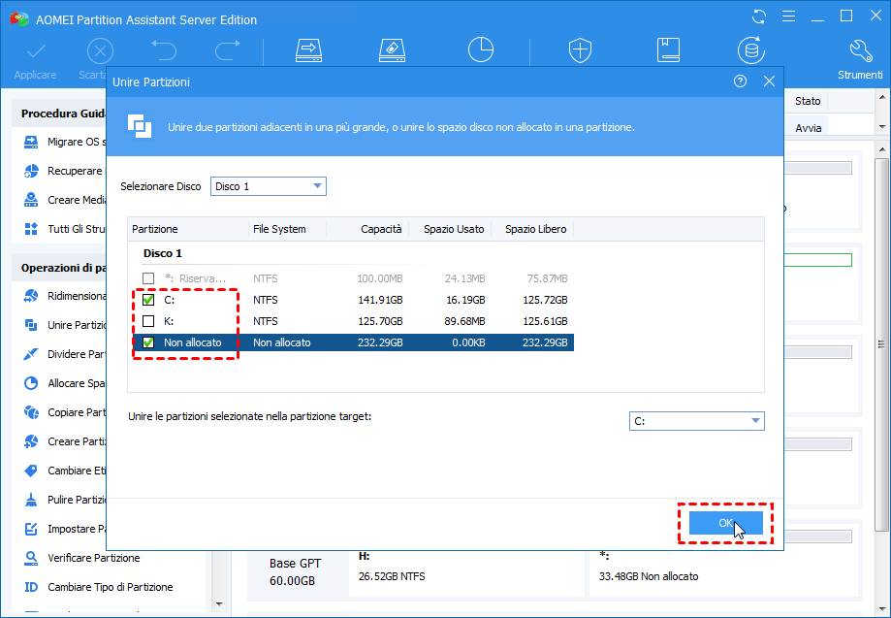Uncheck the C: partition checkbox
Image resolution: width=891 pixels, height=618 pixels.
(148, 300)
